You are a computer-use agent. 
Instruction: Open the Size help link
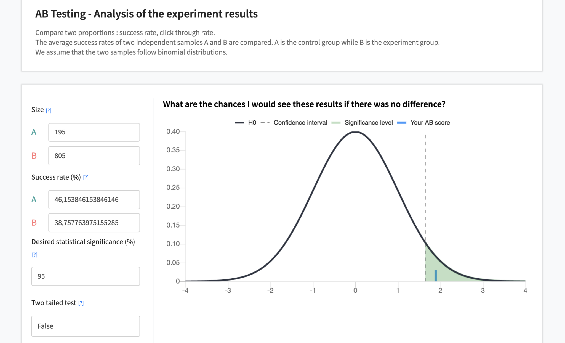49,110
